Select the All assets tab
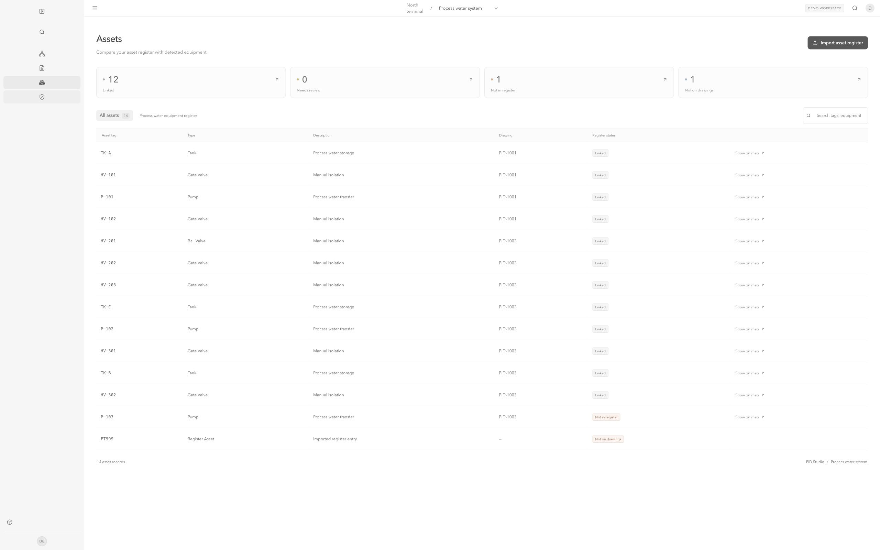Screen dimensions: 880x550 [114, 115]
